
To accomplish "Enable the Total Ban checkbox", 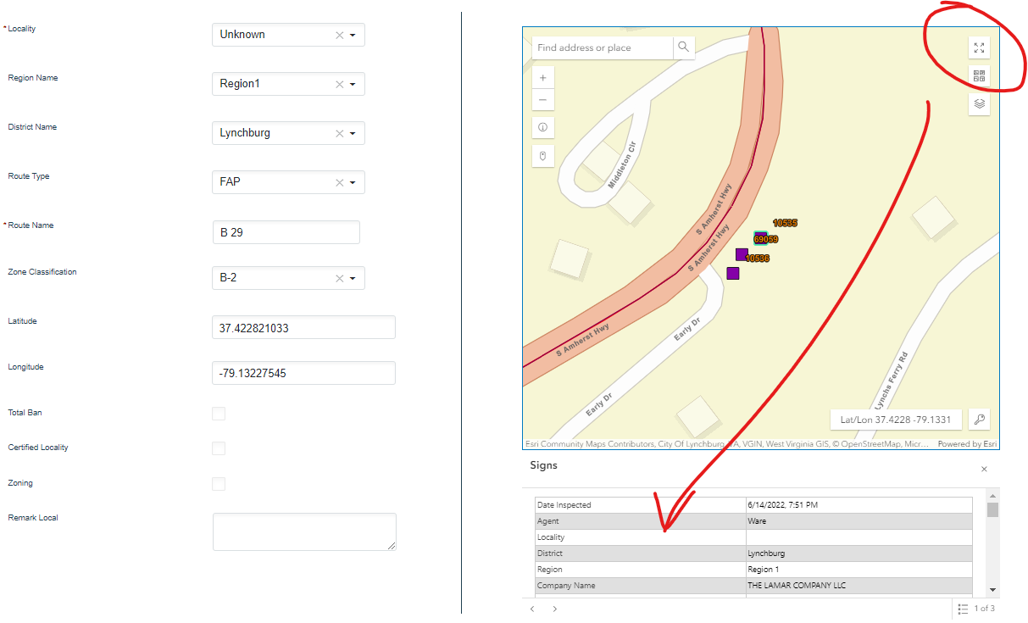I will click(x=219, y=414).
